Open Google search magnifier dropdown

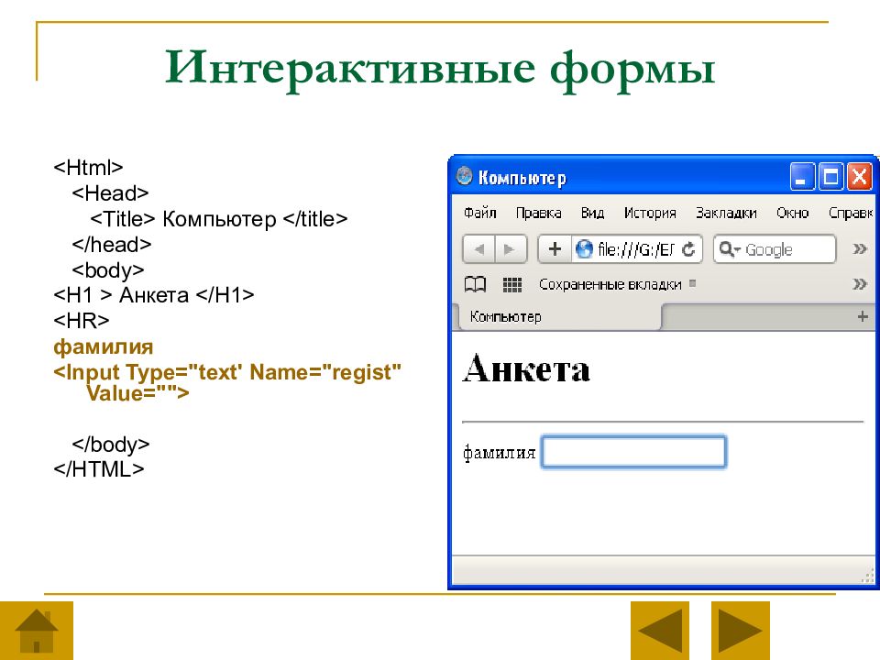point(730,249)
